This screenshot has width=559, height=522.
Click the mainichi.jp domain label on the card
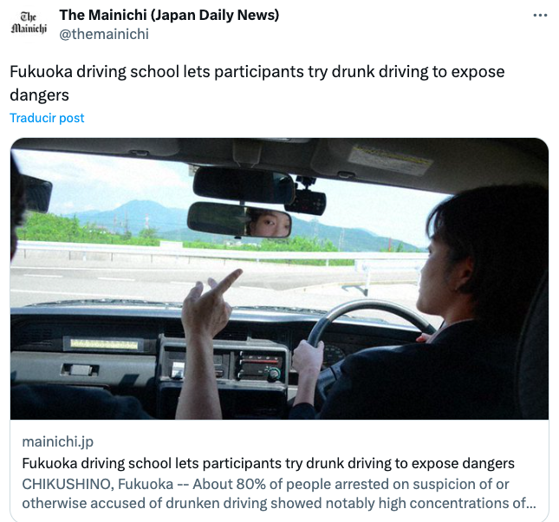58,441
